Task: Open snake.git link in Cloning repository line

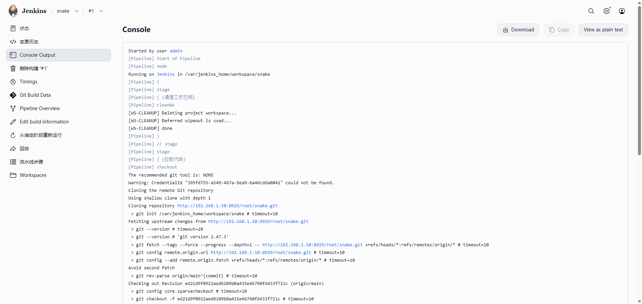Action: pyautogui.click(x=227, y=206)
